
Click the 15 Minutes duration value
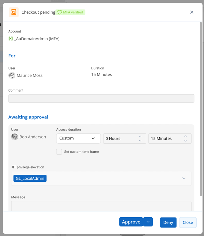(101, 75)
